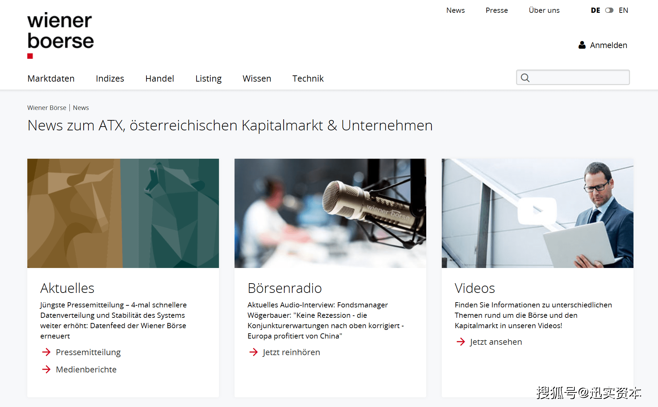Click the red arrow beside Medienberichte

(x=46, y=369)
